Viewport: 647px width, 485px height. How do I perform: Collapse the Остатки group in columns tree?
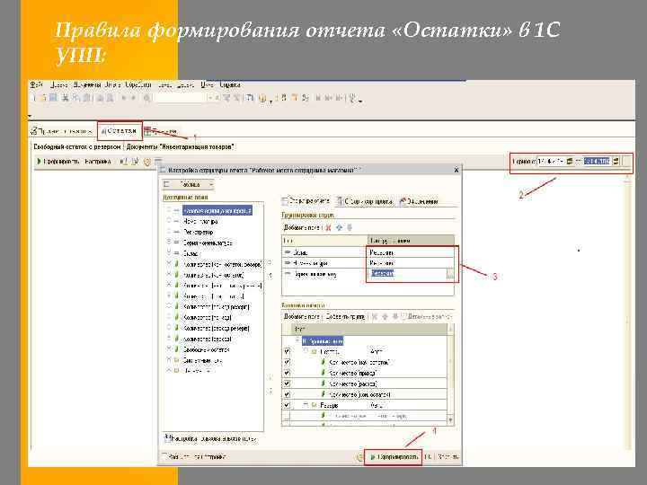point(306,351)
